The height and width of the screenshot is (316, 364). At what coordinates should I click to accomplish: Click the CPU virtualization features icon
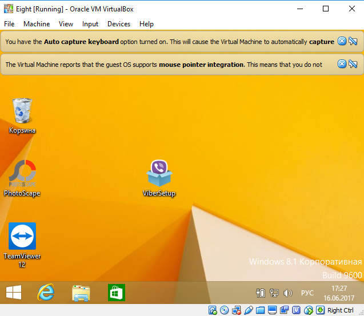[296, 310]
